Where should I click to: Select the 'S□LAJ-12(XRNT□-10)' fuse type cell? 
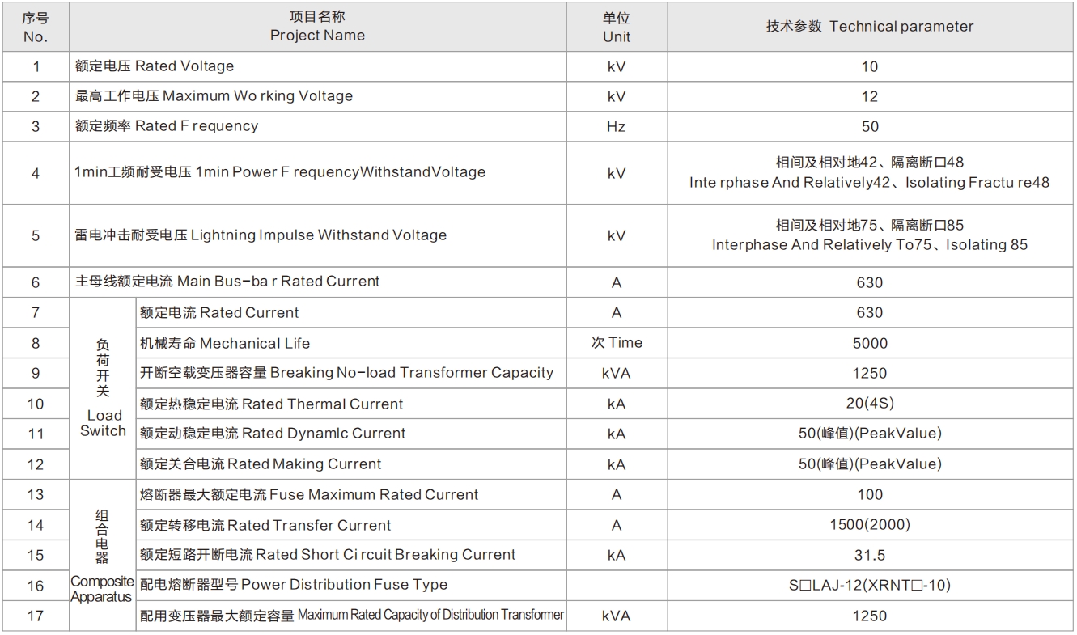point(869,585)
